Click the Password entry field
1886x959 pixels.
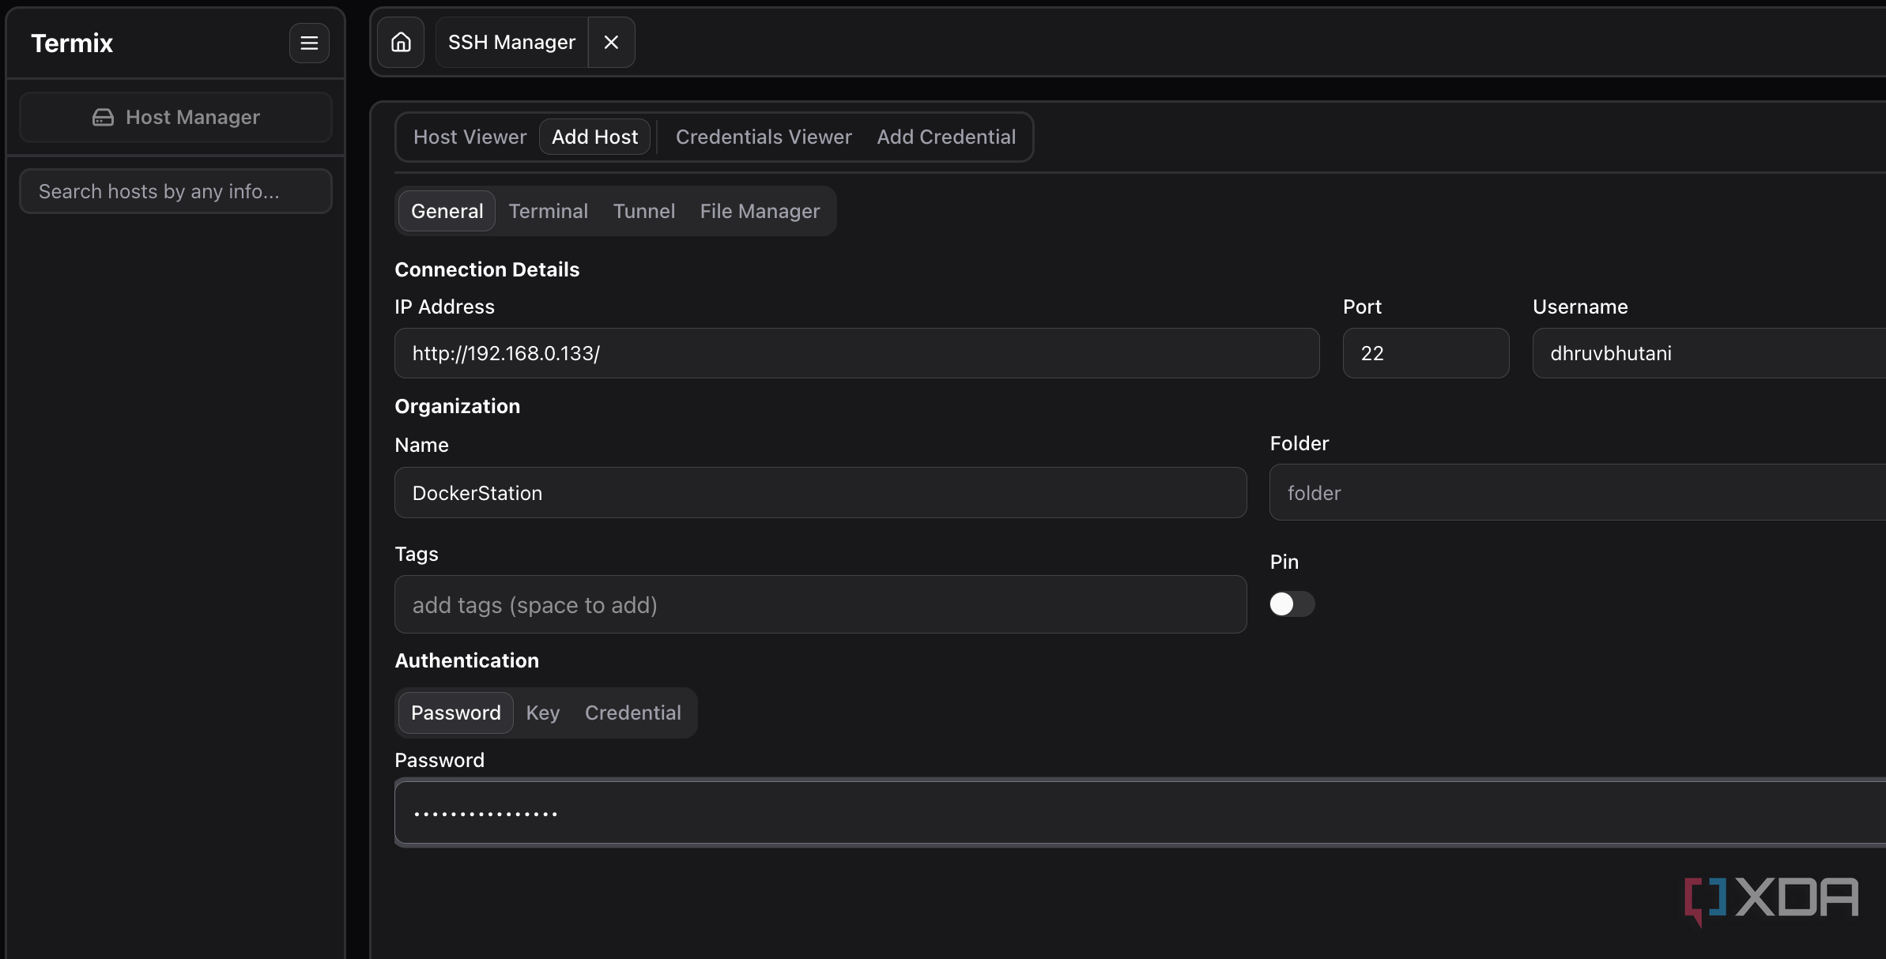click(x=1140, y=813)
